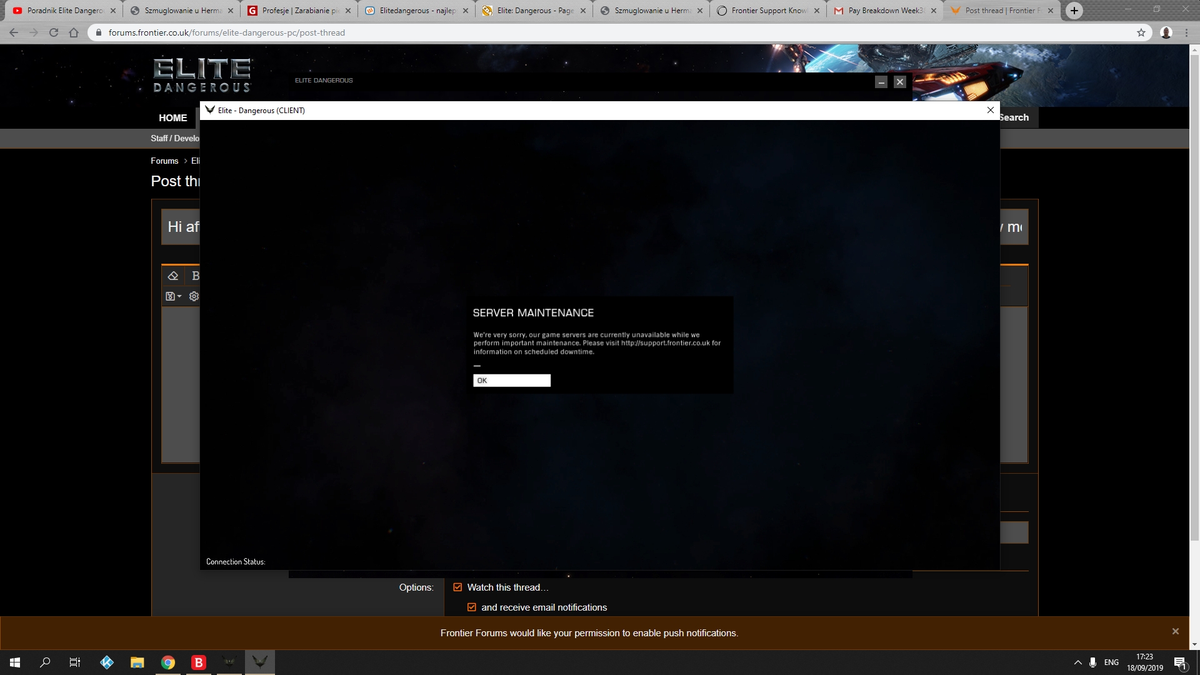Change ENG input language
Viewport: 1200px width, 675px height.
pos(1111,662)
